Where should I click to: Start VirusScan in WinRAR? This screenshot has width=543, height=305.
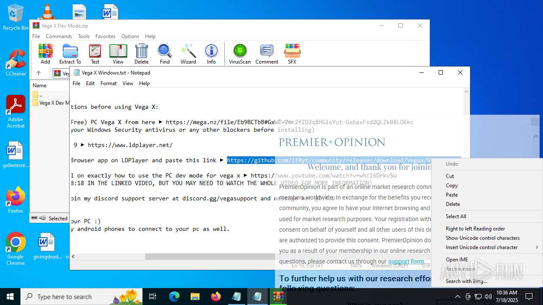[x=240, y=54]
